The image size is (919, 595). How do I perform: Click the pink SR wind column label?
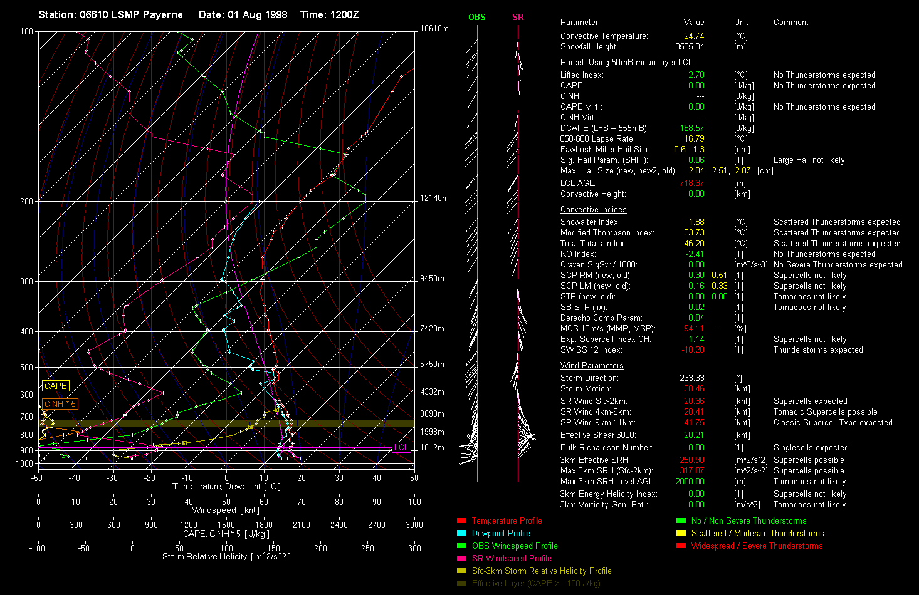518,17
